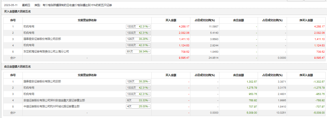Click the 买入金额最大的前五名 section title
The width and height of the screenshot is (327, 118).
click(18, 12)
